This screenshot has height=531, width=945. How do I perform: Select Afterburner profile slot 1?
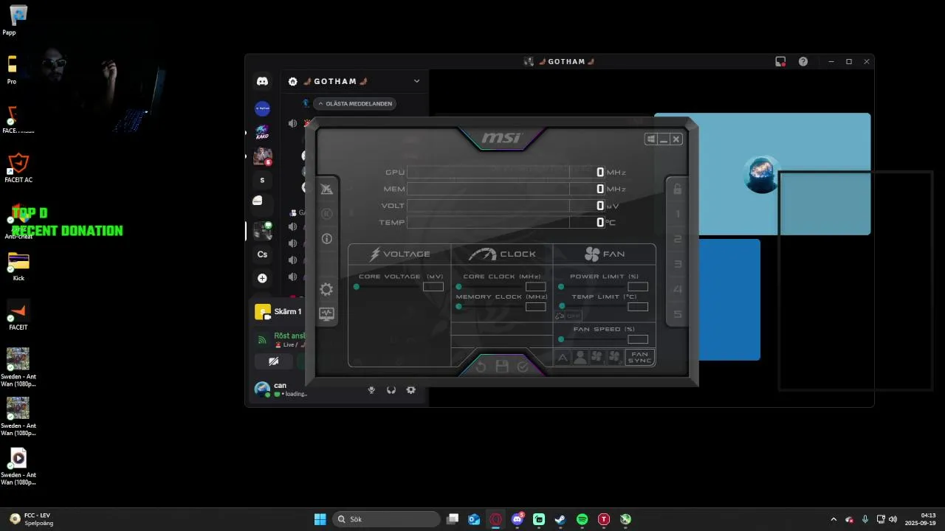pyautogui.click(x=677, y=214)
